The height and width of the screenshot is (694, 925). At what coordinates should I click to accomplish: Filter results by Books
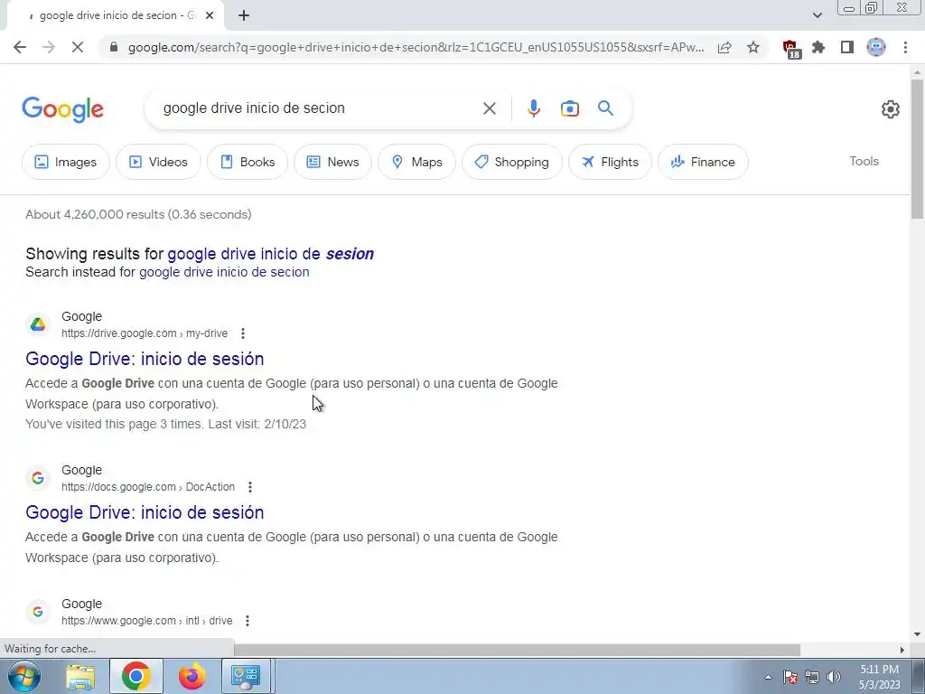click(248, 162)
